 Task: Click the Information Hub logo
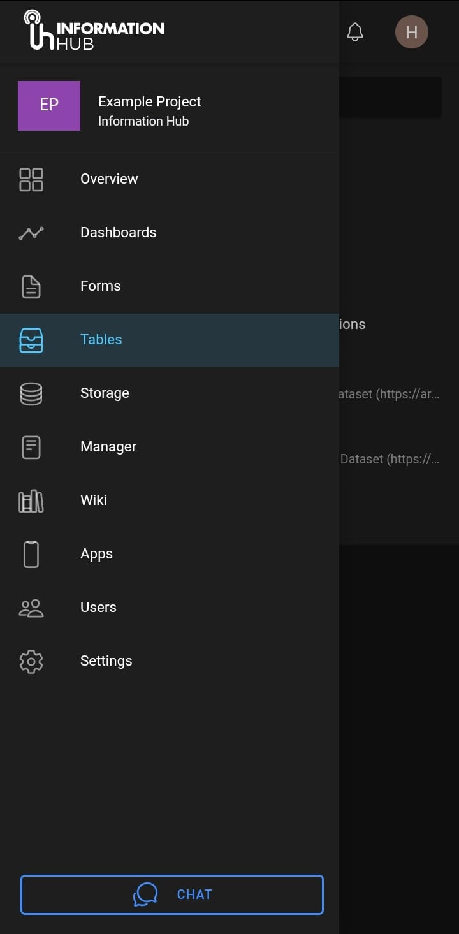(x=94, y=31)
